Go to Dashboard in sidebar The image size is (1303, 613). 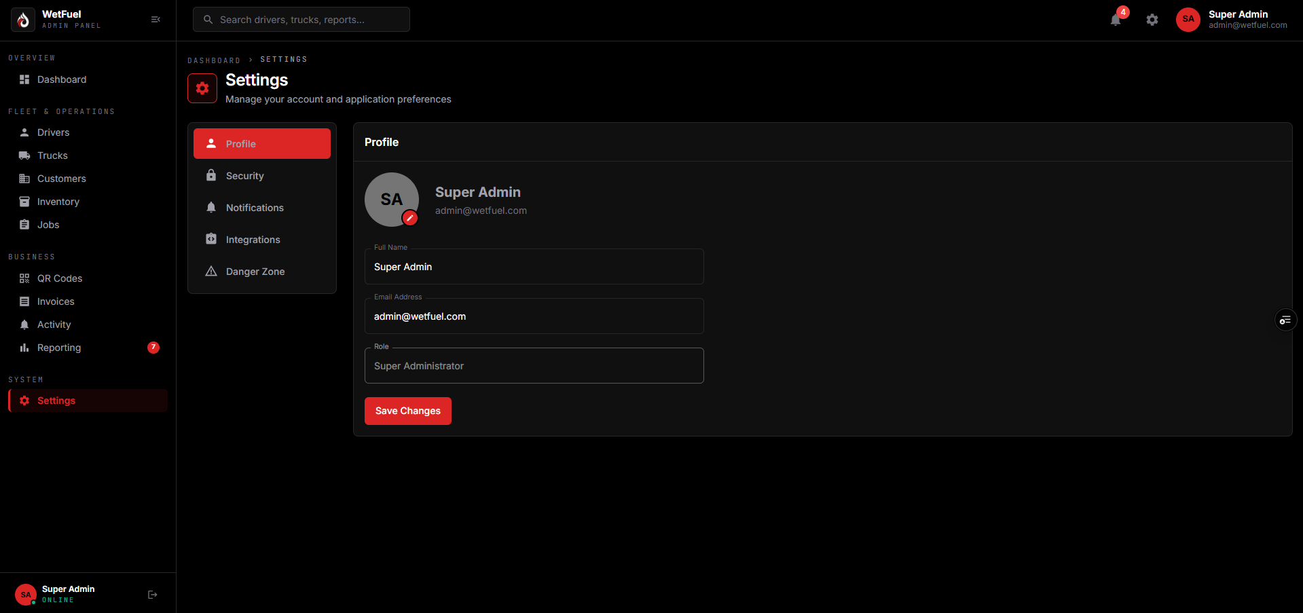click(88, 79)
